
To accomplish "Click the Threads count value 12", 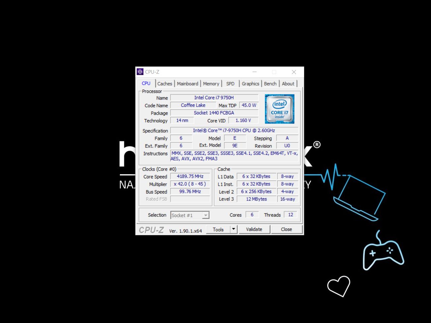I will 291,215.
